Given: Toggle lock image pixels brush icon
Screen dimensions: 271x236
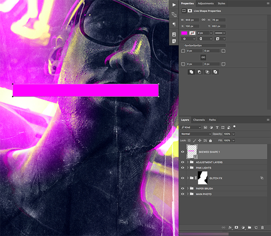Looking at the screenshot, I should 194,140.
